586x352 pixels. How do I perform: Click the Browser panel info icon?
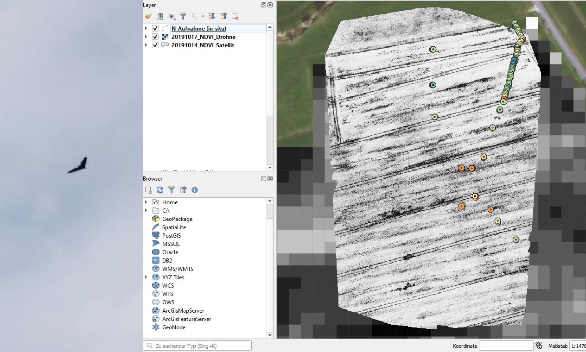click(x=195, y=190)
